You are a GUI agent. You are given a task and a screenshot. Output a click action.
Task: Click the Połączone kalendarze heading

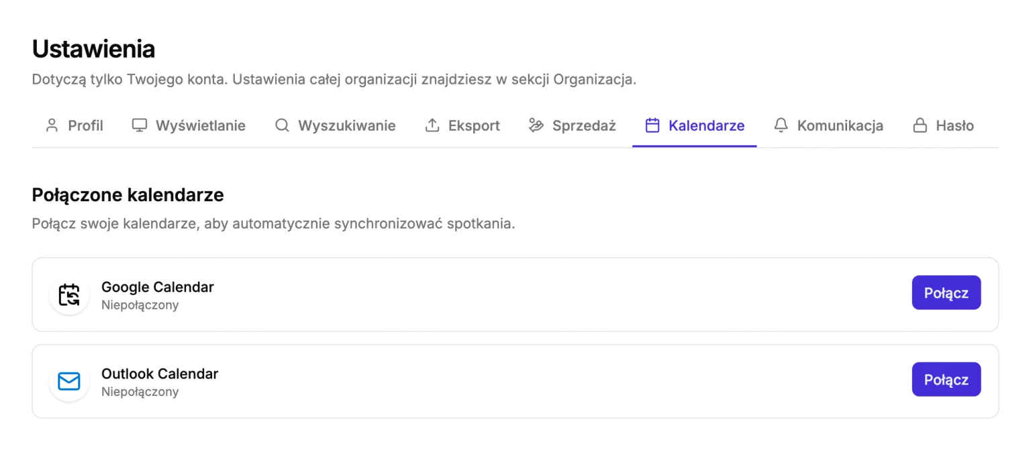(128, 195)
